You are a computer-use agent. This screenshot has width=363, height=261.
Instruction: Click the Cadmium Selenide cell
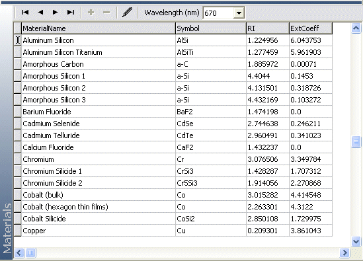tap(99, 124)
